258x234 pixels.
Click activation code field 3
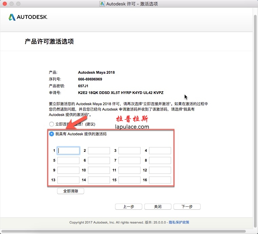pyautogui.click(x=129, y=150)
